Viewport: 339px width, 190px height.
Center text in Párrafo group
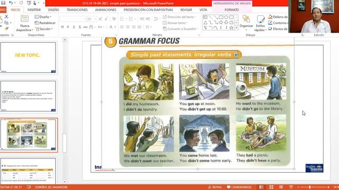pyautogui.click(x=128, y=27)
